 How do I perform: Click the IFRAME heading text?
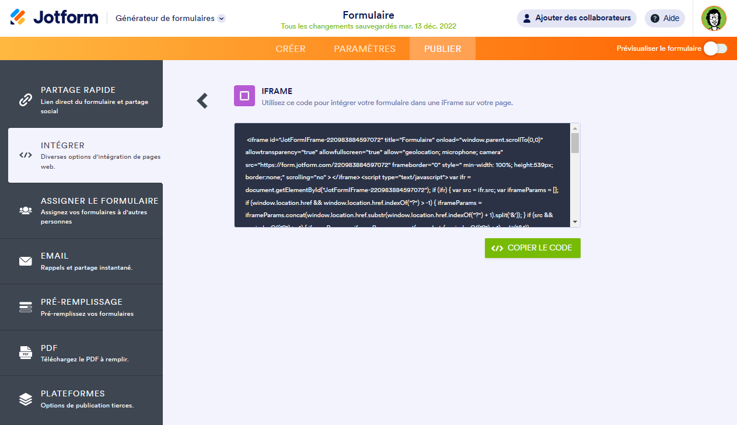pyautogui.click(x=277, y=91)
